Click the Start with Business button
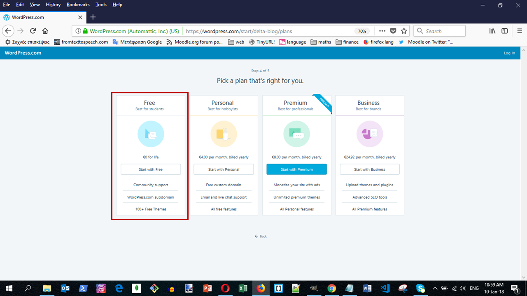This screenshot has width=527, height=296. pyautogui.click(x=370, y=169)
